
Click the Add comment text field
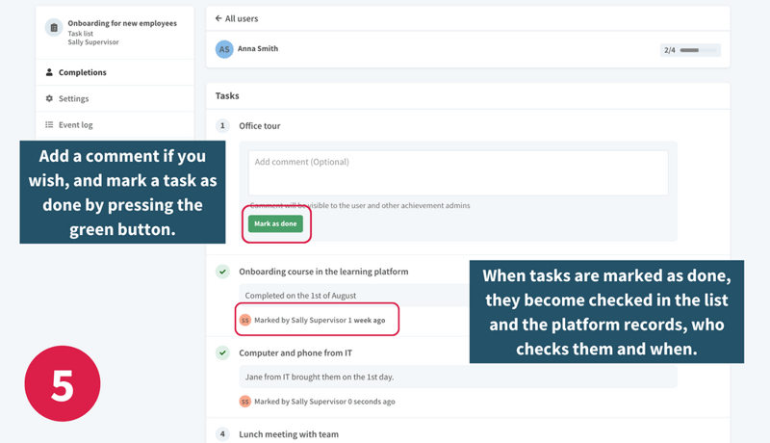[458, 173]
